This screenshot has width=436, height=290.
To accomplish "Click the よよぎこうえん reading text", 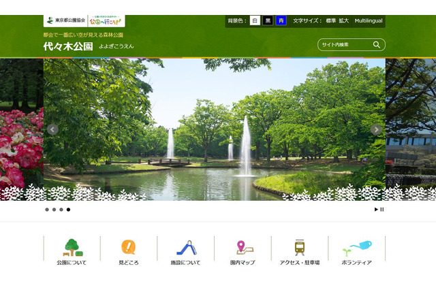I will pos(116,46).
